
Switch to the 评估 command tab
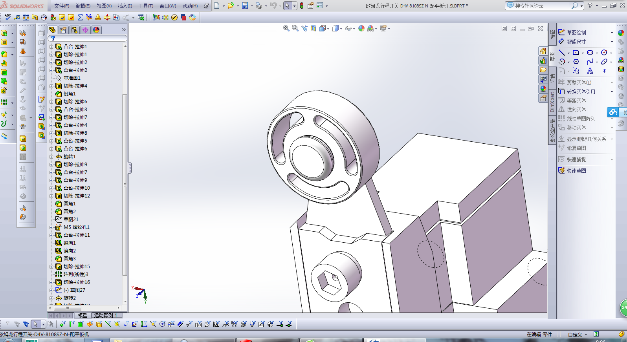coord(552,79)
